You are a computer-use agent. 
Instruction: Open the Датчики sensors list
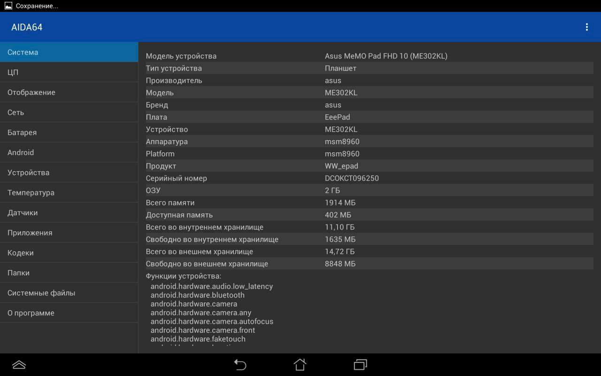[x=69, y=213]
